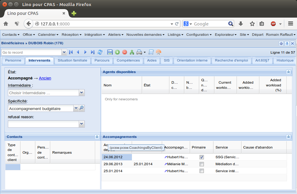Image resolution: width=297 pixels, height=194 pixels.
Task: Bookmark this page with the star icon
Action: tap(252, 24)
